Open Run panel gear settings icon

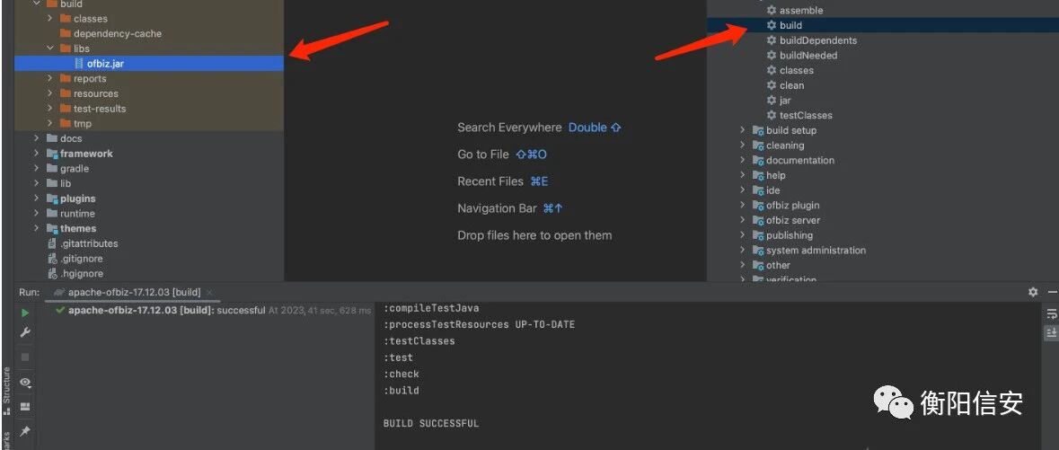[1033, 292]
